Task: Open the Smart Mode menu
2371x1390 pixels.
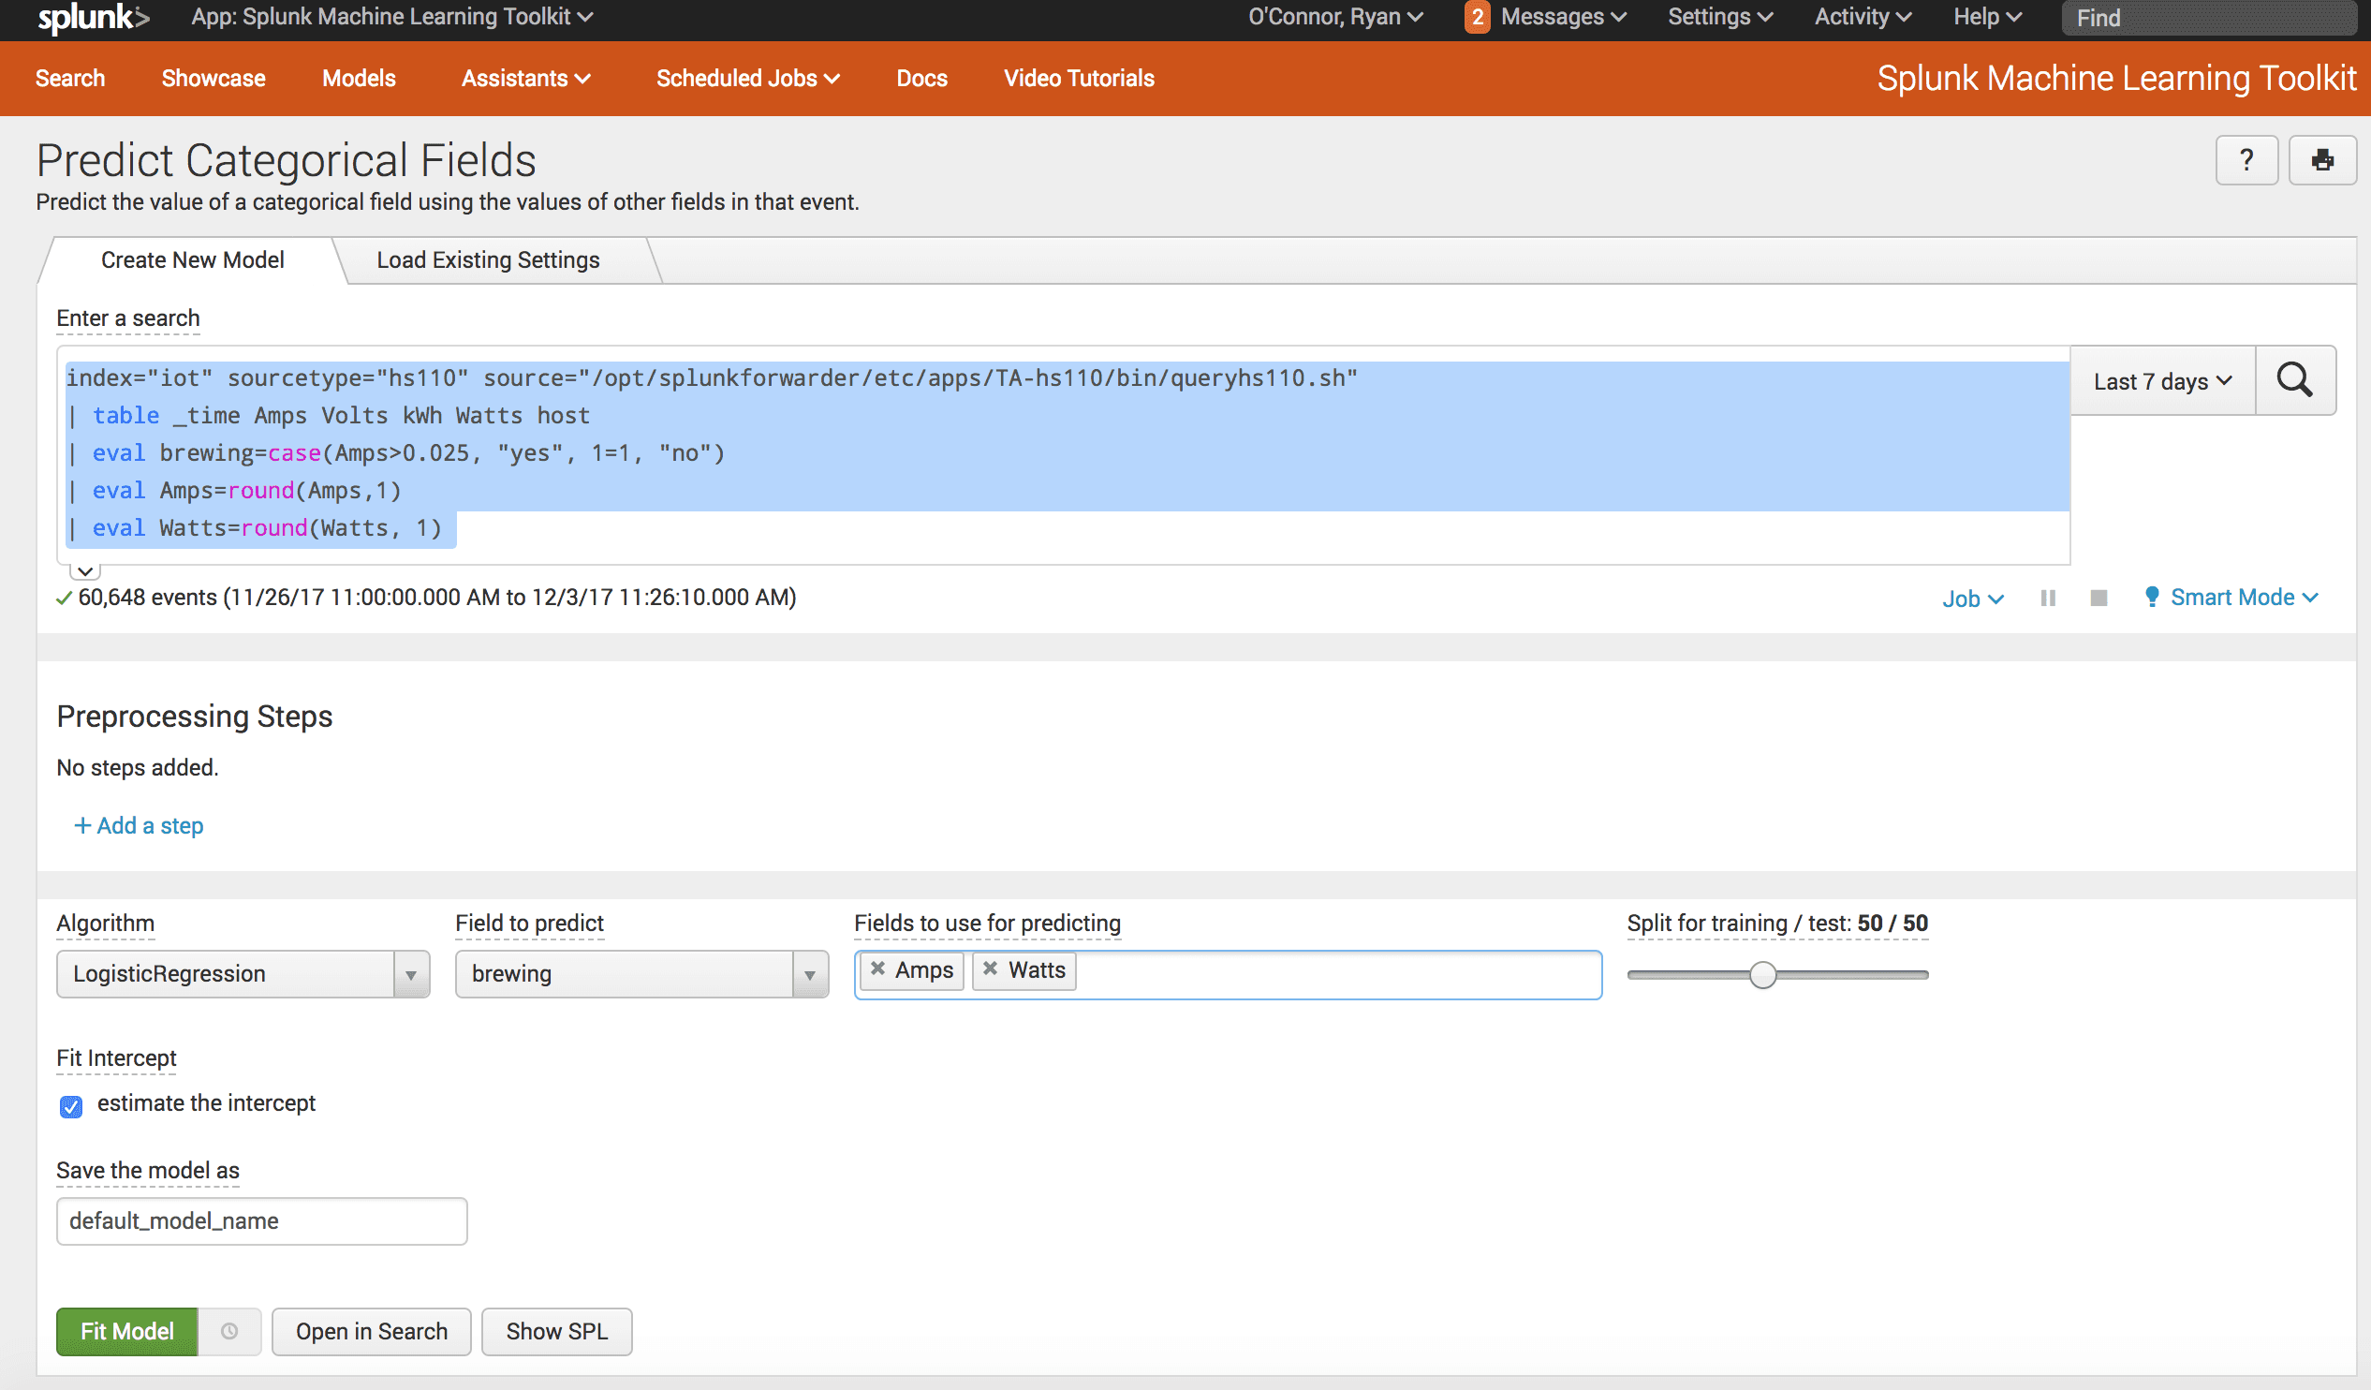Action: tap(2231, 598)
